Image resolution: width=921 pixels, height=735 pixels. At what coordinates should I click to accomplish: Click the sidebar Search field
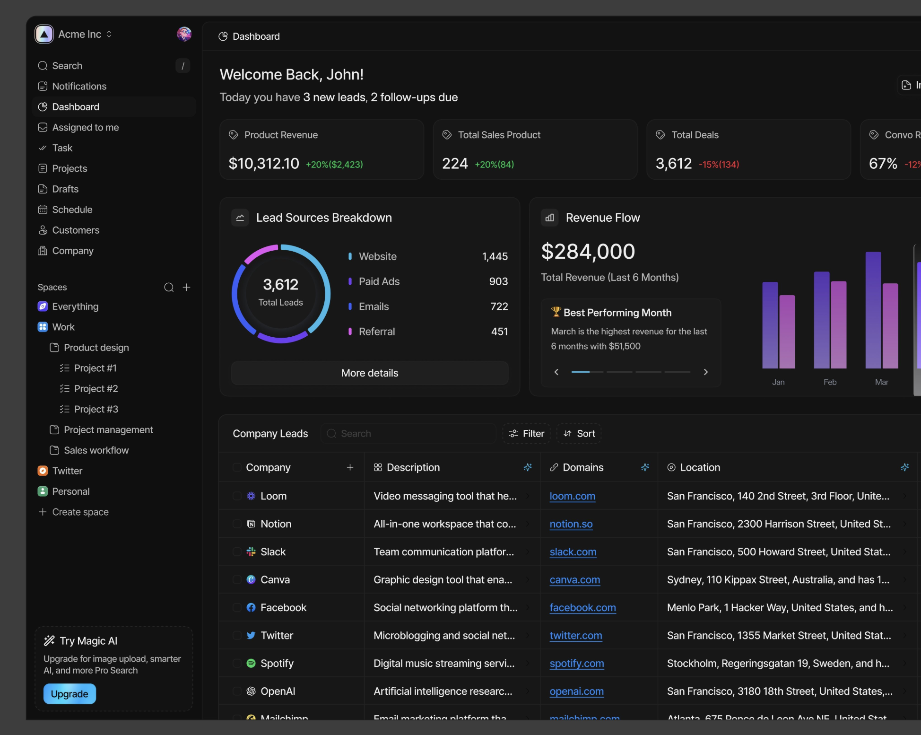click(114, 66)
